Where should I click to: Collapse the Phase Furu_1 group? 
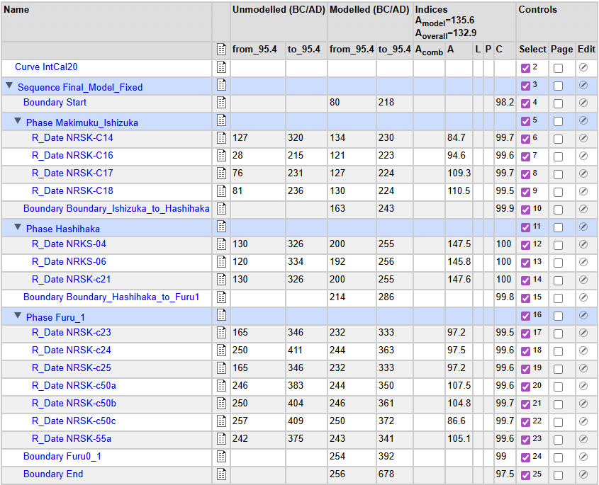pos(18,316)
